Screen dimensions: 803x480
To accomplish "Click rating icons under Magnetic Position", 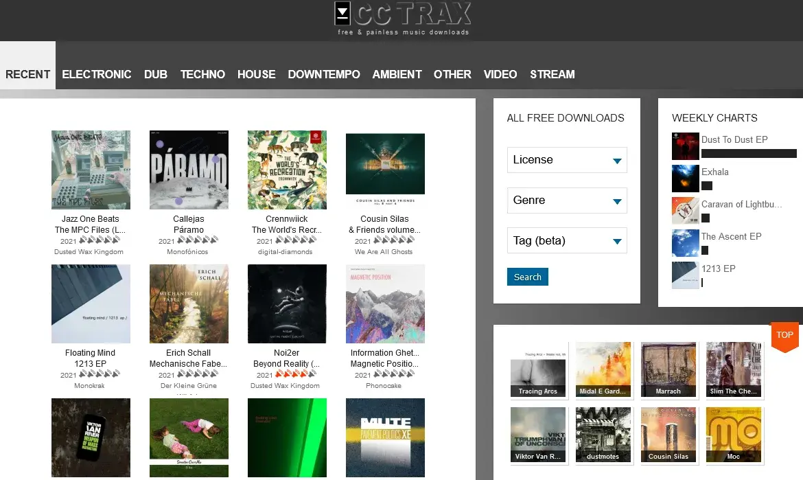I will pyautogui.click(x=394, y=374).
